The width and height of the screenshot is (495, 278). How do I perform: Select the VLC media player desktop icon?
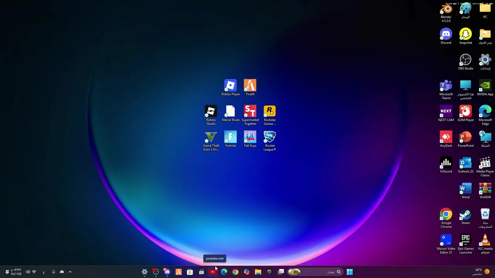click(x=485, y=244)
